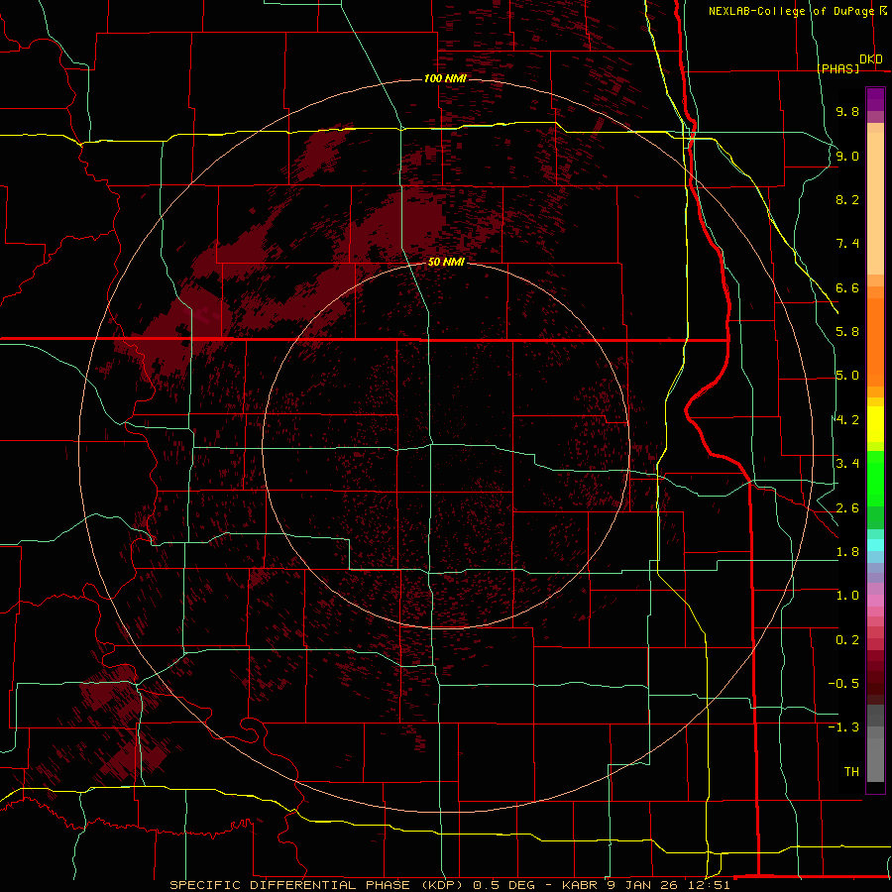Screen dimensions: 892x892
Task: Click the 7.4 scale label
Action: pyautogui.click(x=847, y=244)
